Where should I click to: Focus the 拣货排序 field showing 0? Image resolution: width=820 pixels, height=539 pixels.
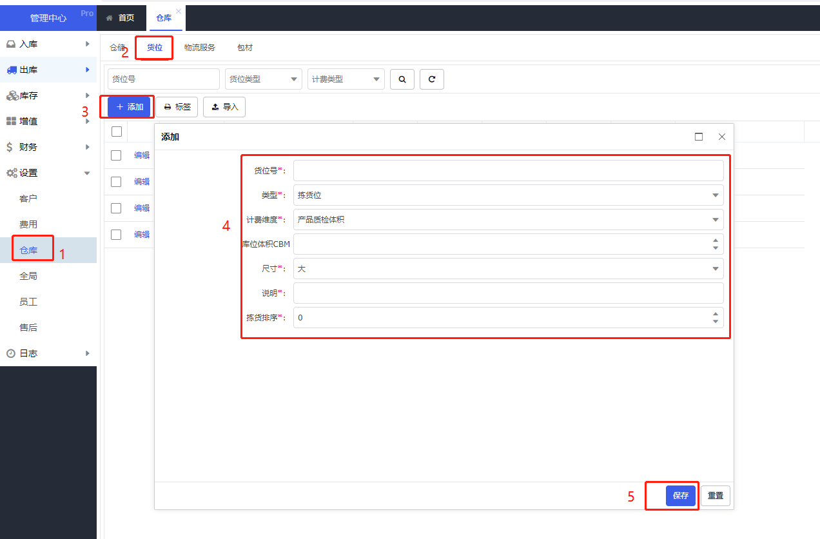pyautogui.click(x=509, y=318)
